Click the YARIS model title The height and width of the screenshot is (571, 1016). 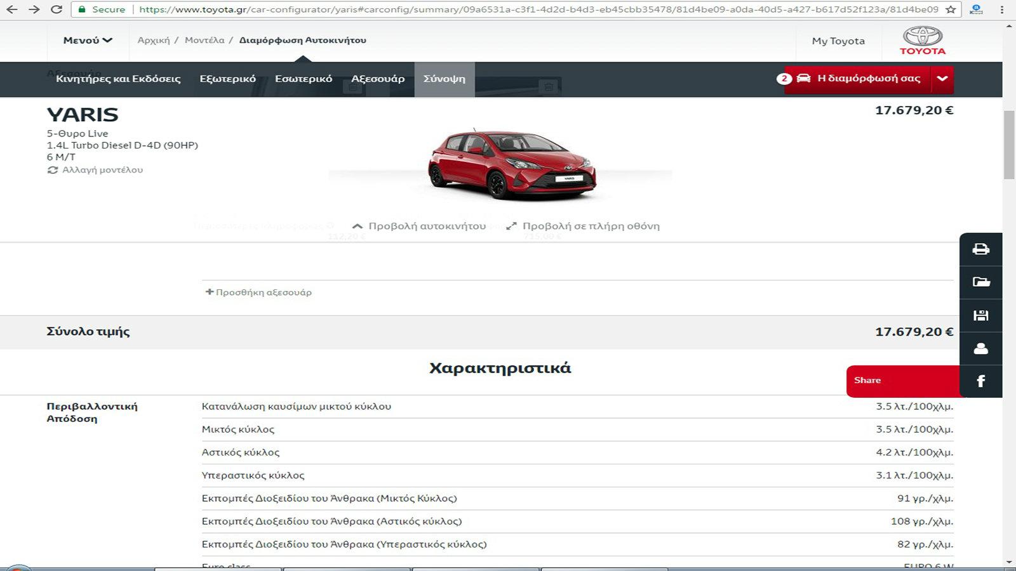(x=83, y=115)
